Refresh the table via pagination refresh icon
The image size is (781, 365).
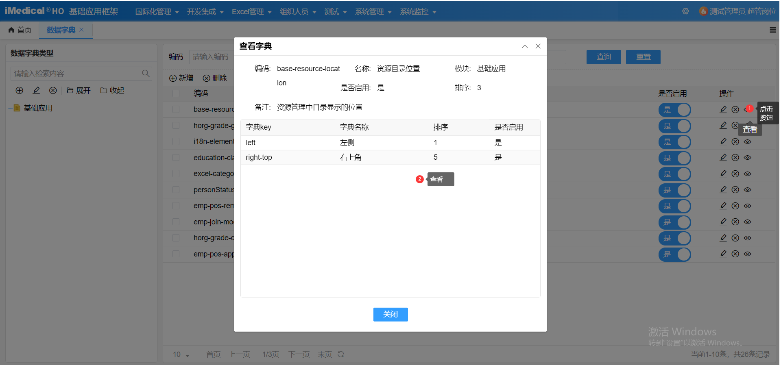click(x=341, y=354)
